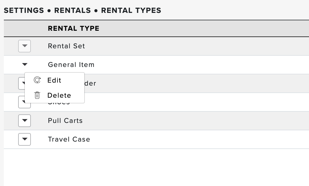
Task: Click the Pull Carts row label
Action: click(x=65, y=121)
